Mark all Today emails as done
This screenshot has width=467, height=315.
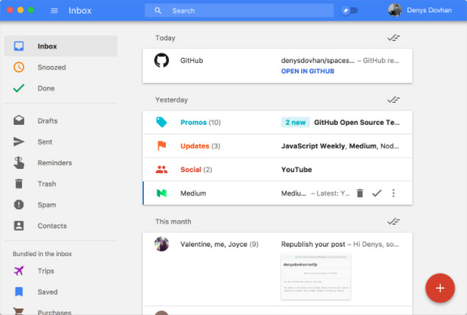click(x=394, y=37)
